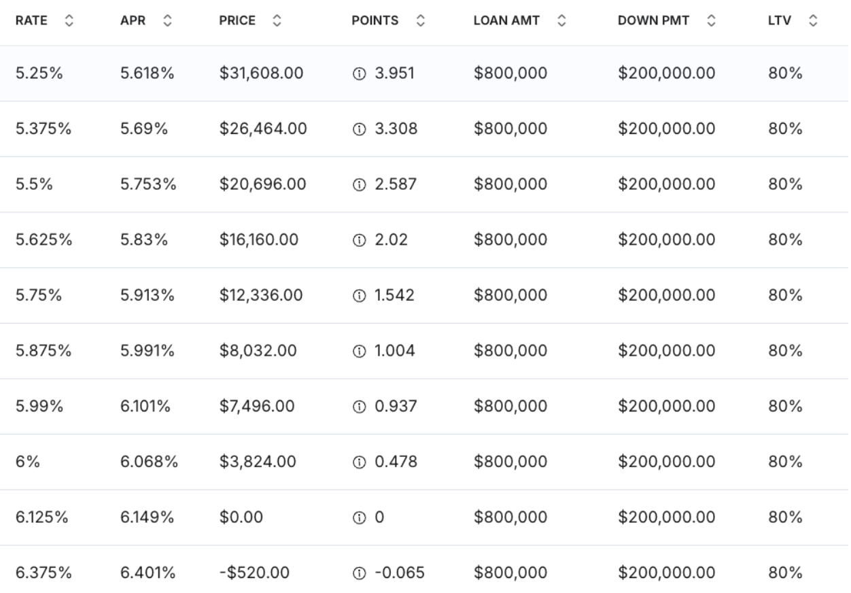Toggle sort arrows on PRICE column
The image size is (851, 593).
point(277,21)
